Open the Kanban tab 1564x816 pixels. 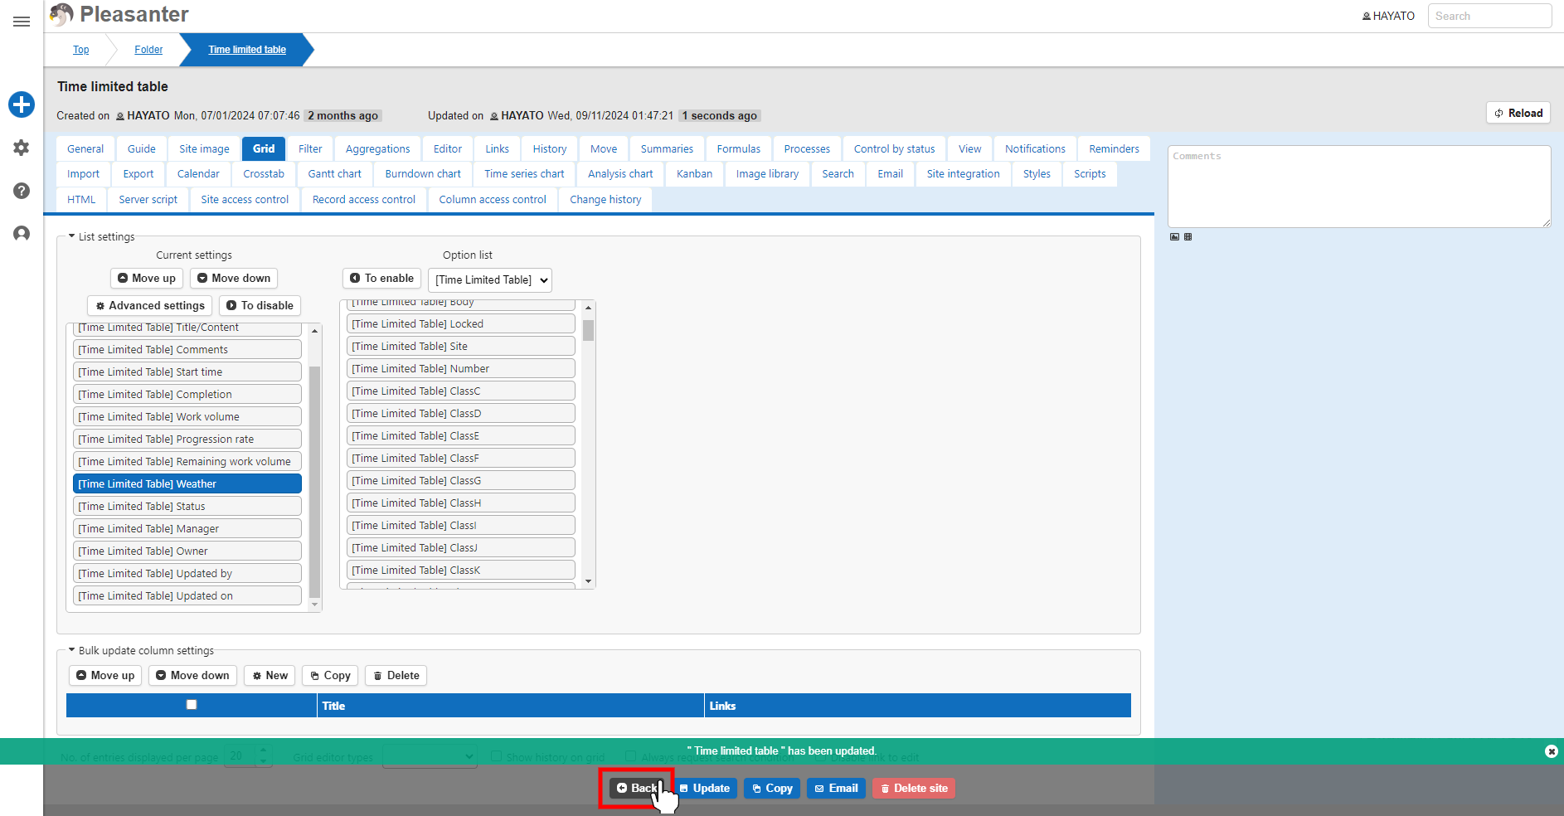694,174
